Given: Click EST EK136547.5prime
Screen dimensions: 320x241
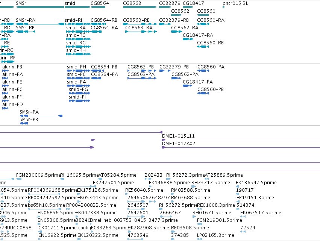Looking at the screenshot, I should [256, 183].
